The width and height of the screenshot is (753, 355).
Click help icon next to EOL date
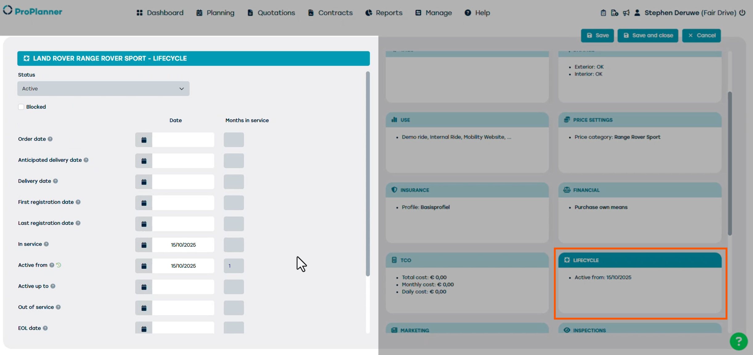point(45,328)
